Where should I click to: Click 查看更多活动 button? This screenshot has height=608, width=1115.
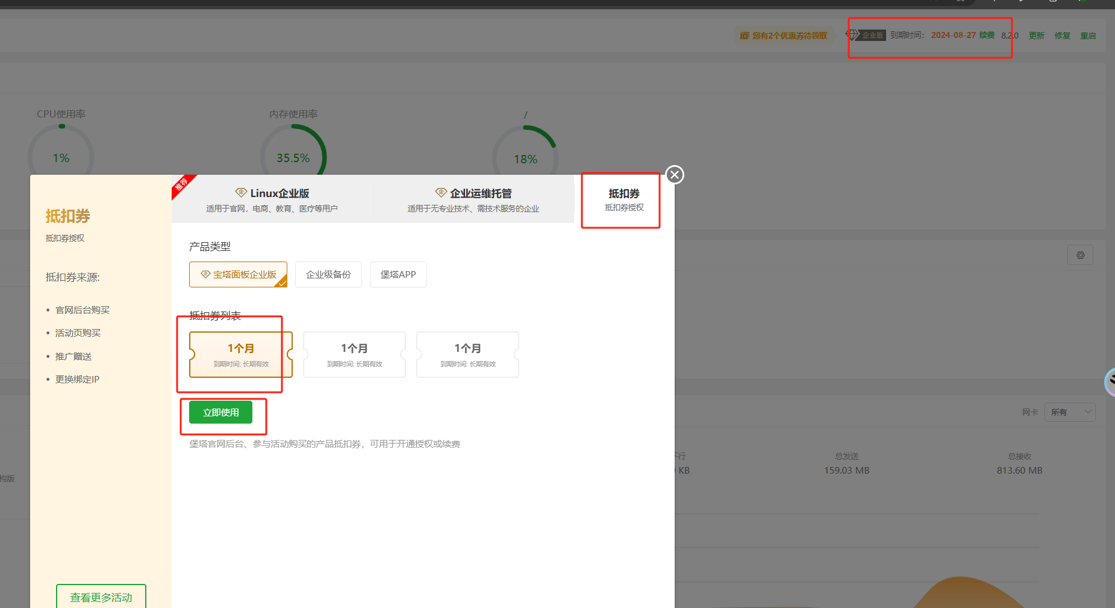coord(101,597)
